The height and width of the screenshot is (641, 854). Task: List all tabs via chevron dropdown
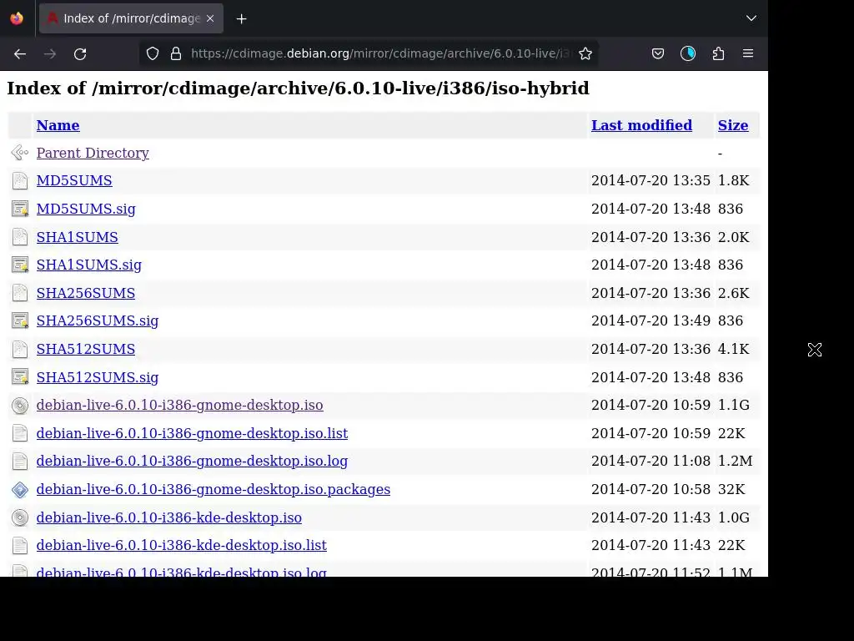click(x=751, y=18)
